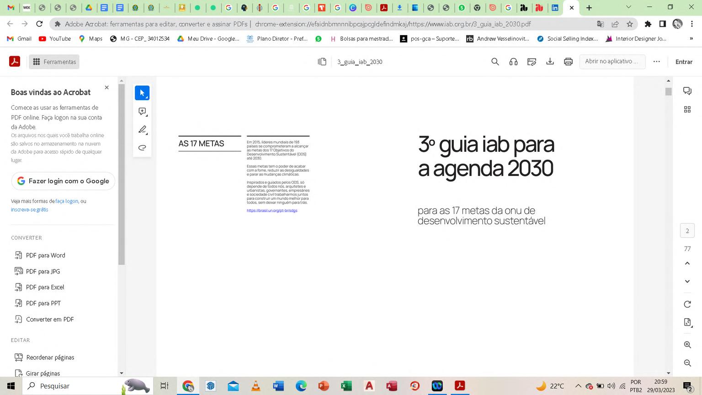Click Fazer login com o Google
Image resolution: width=702 pixels, height=395 pixels.
pyautogui.click(x=63, y=181)
